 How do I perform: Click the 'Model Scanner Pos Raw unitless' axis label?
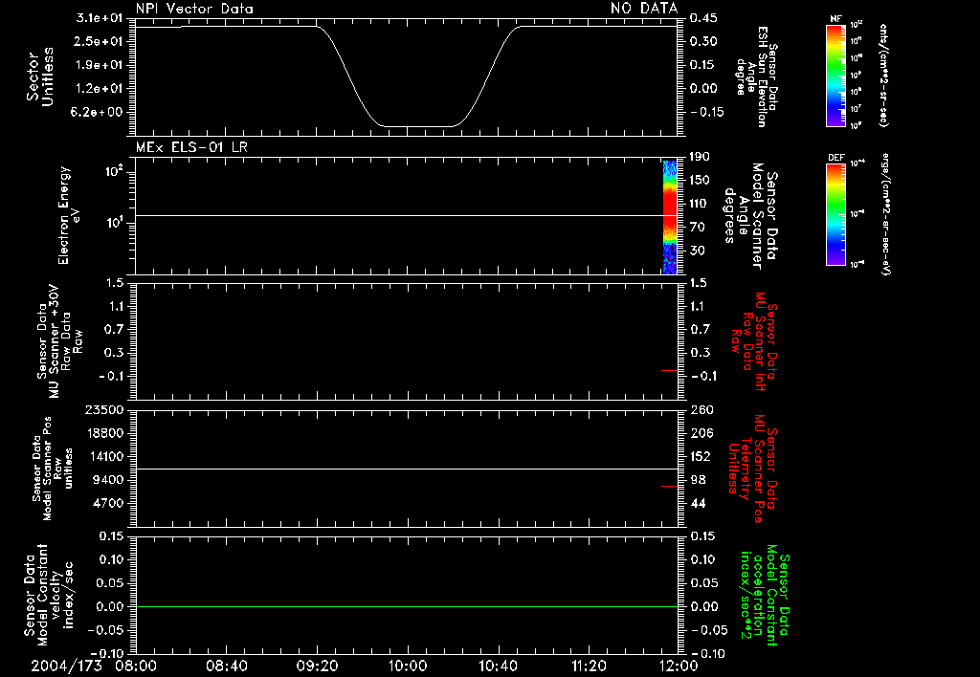point(53,469)
